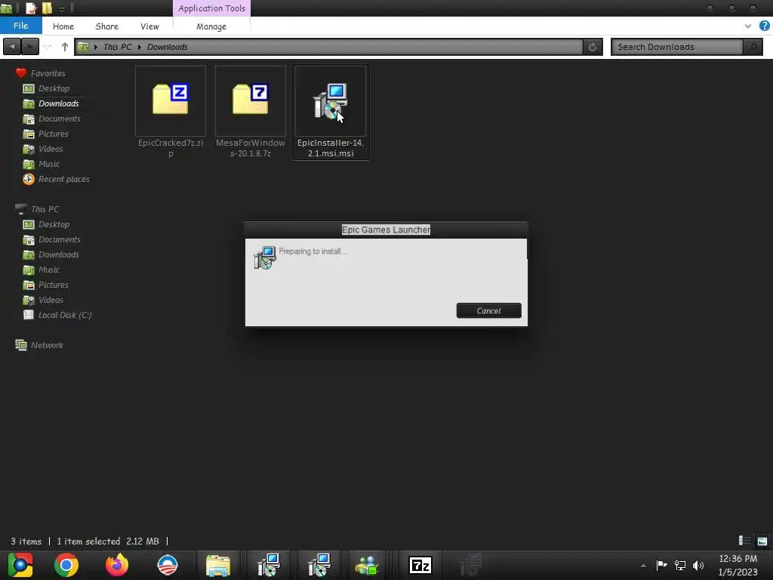Open Action Center flag icon in tray
The image size is (773, 580).
(661, 565)
